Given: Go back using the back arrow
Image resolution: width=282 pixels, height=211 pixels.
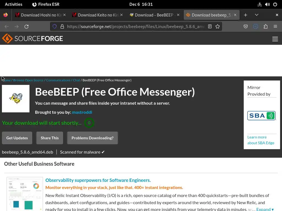Looking at the screenshot, I should pos(7,27).
